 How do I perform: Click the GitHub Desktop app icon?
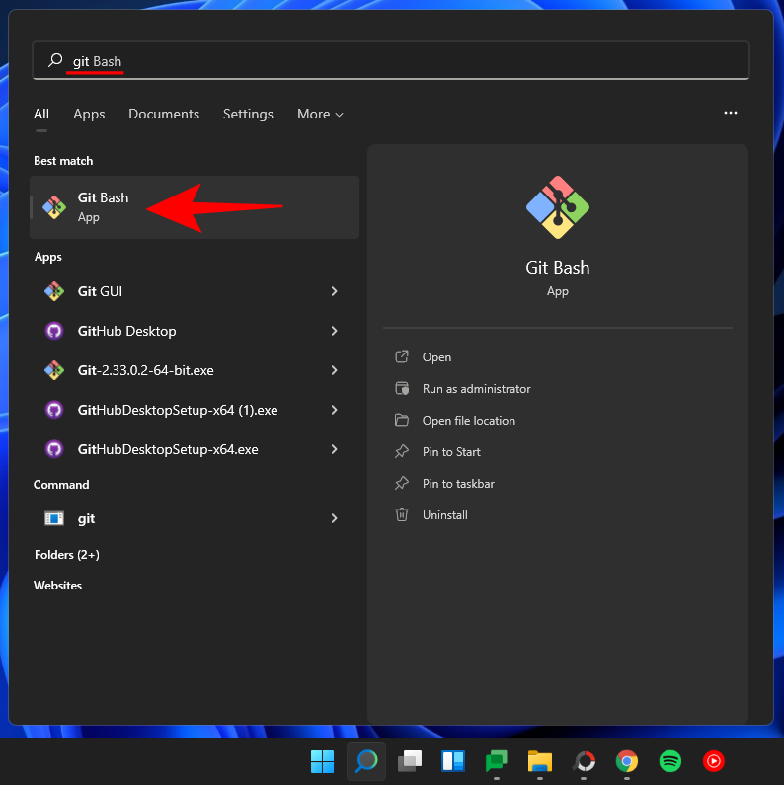[x=54, y=331]
